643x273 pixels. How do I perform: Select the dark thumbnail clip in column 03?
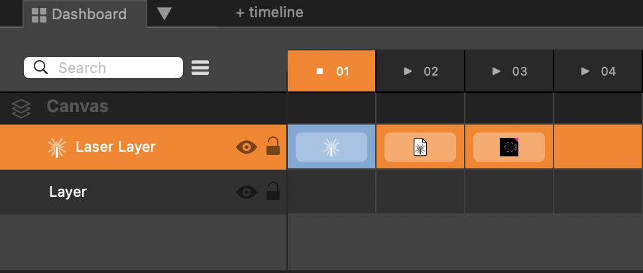point(508,147)
